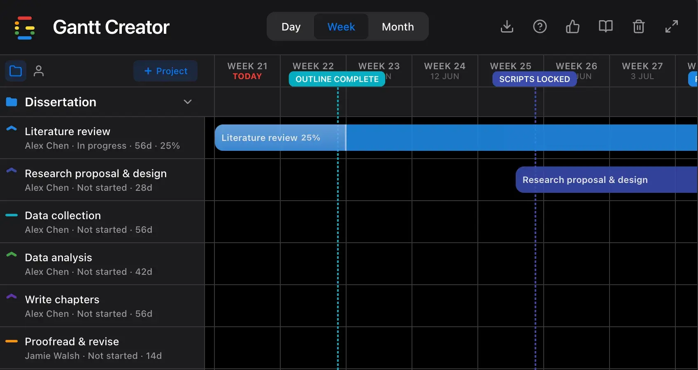The width and height of the screenshot is (698, 370).
Task: Click 'Alex Chen · Not started · 28d' text
Action: click(88, 188)
